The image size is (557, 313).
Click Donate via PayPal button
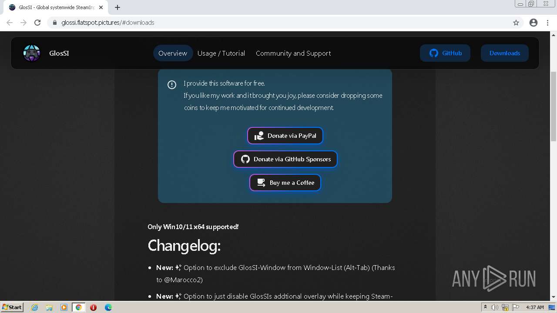(x=285, y=136)
